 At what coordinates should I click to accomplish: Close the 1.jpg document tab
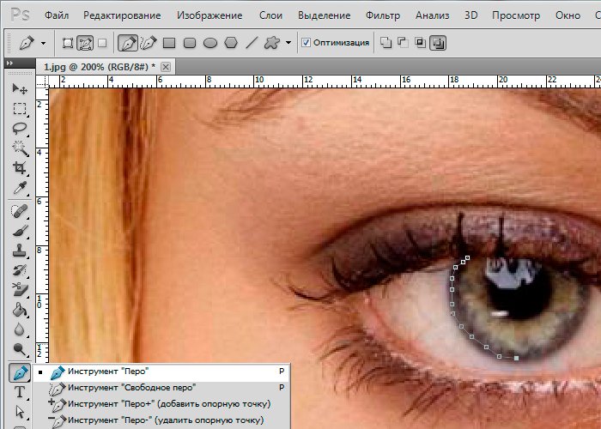click(x=166, y=67)
